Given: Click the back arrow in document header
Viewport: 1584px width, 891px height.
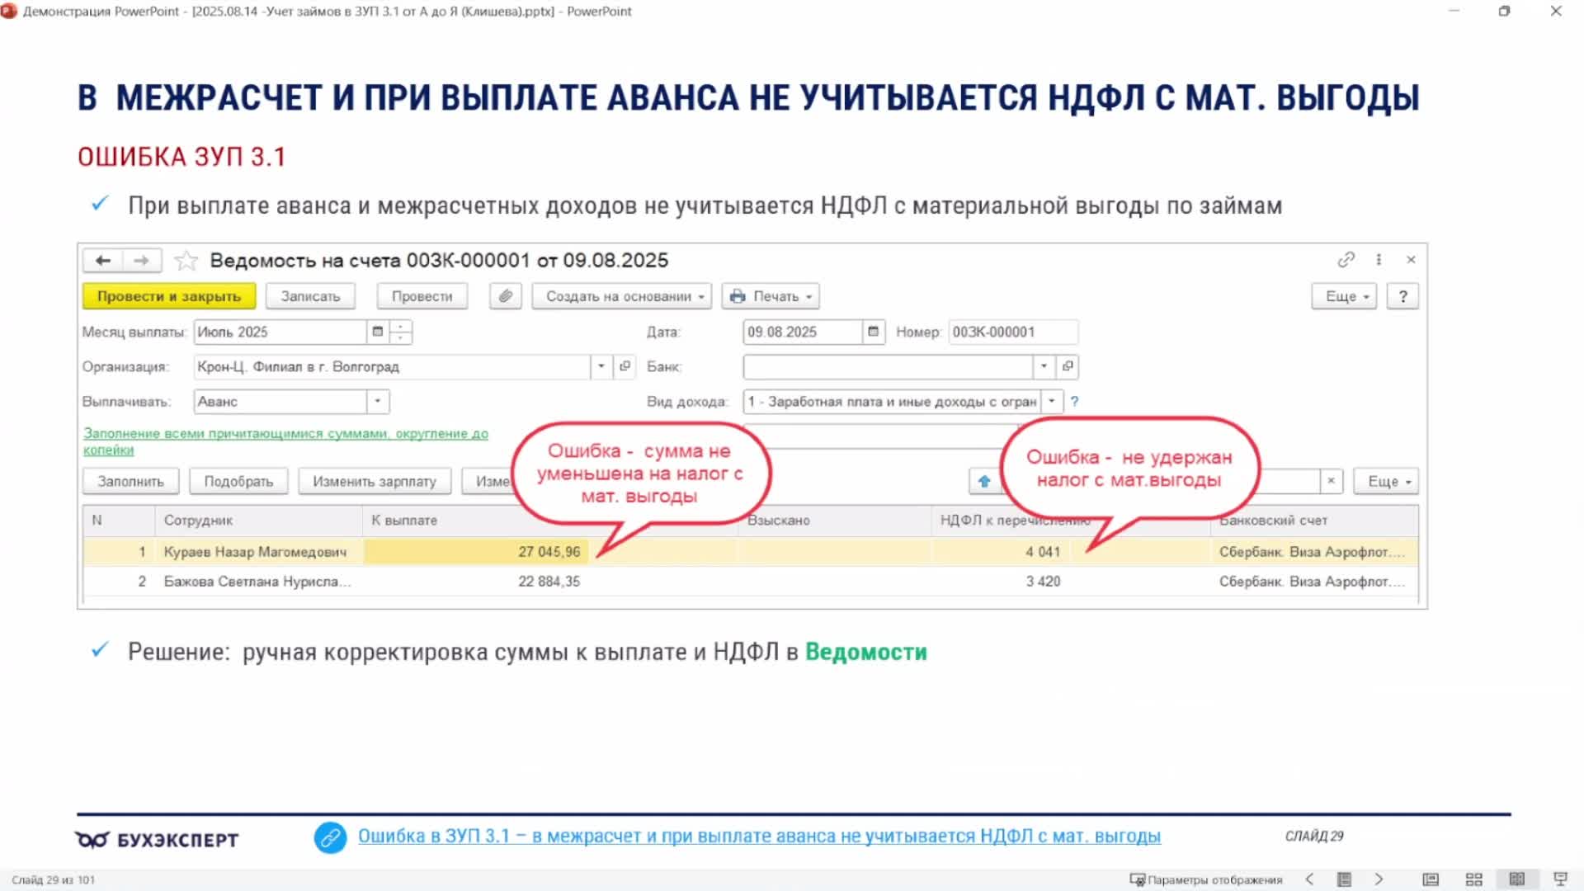Looking at the screenshot, I should pos(103,261).
